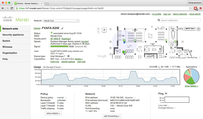Click the green Wi-Fi status icon

pos(51,33)
